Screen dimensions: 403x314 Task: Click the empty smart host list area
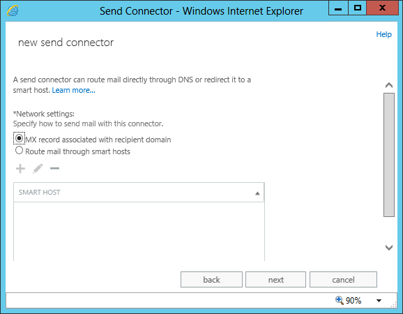click(139, 232)
